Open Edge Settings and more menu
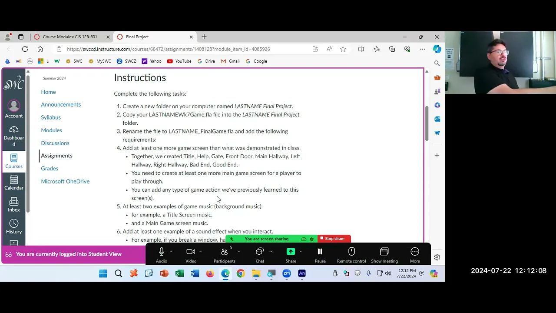This screenshot has width=556, height=313. 422,49
